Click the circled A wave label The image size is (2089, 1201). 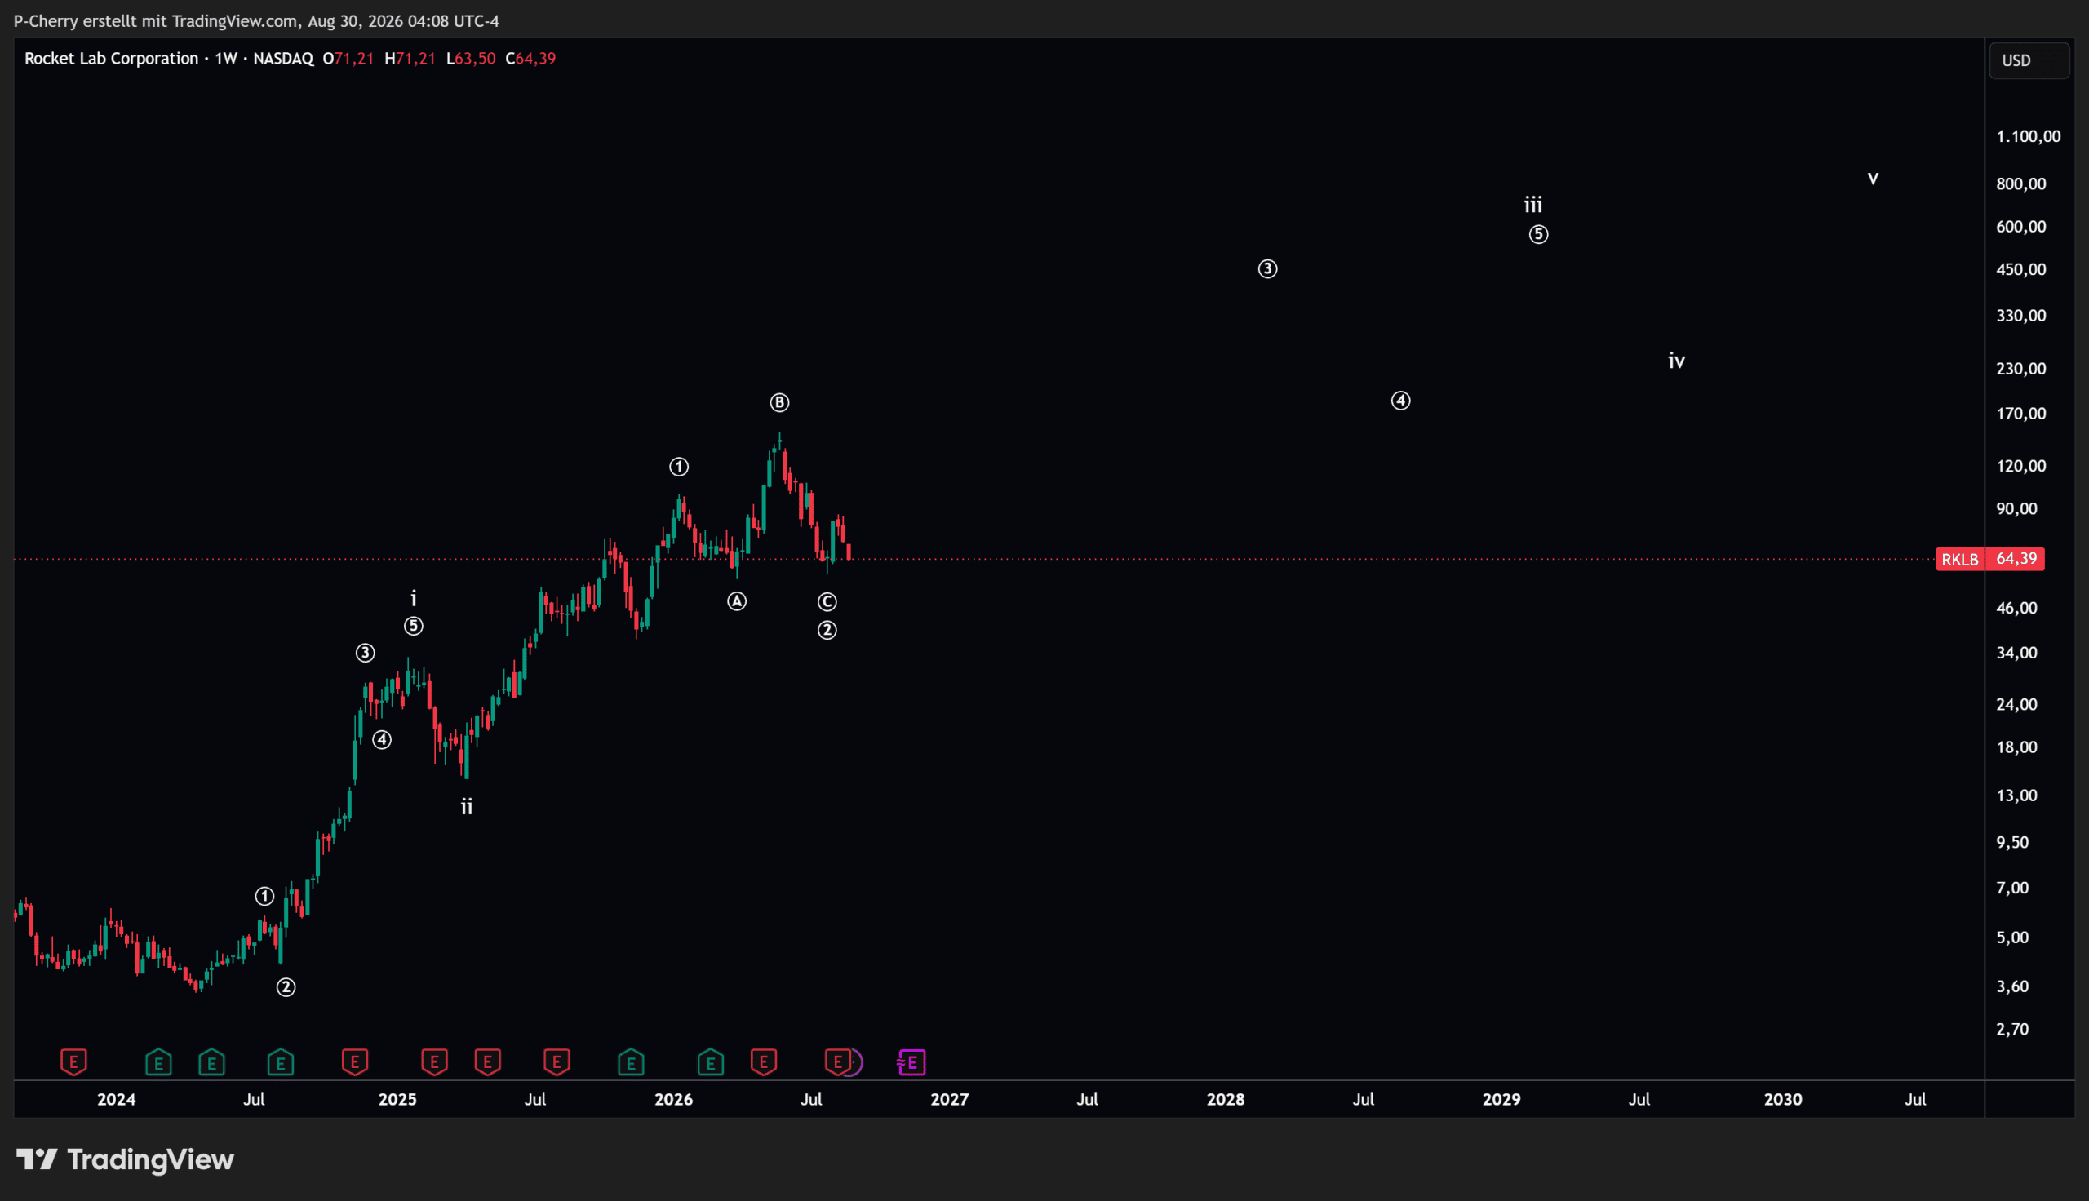(x=737, y=601)
